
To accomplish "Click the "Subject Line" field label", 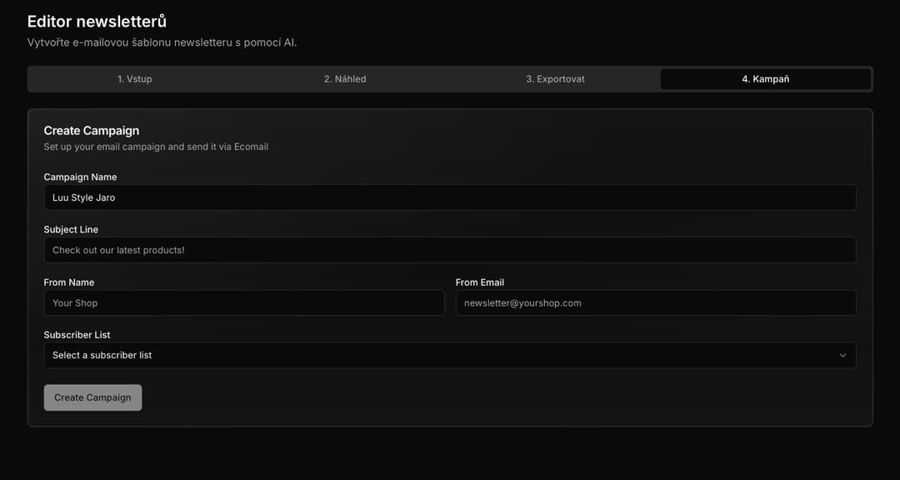I will 71,229.
